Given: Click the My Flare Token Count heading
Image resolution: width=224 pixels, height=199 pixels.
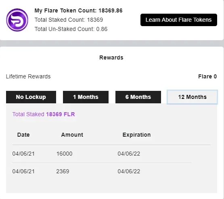Looking at the screenshot, I should (78, 11).
